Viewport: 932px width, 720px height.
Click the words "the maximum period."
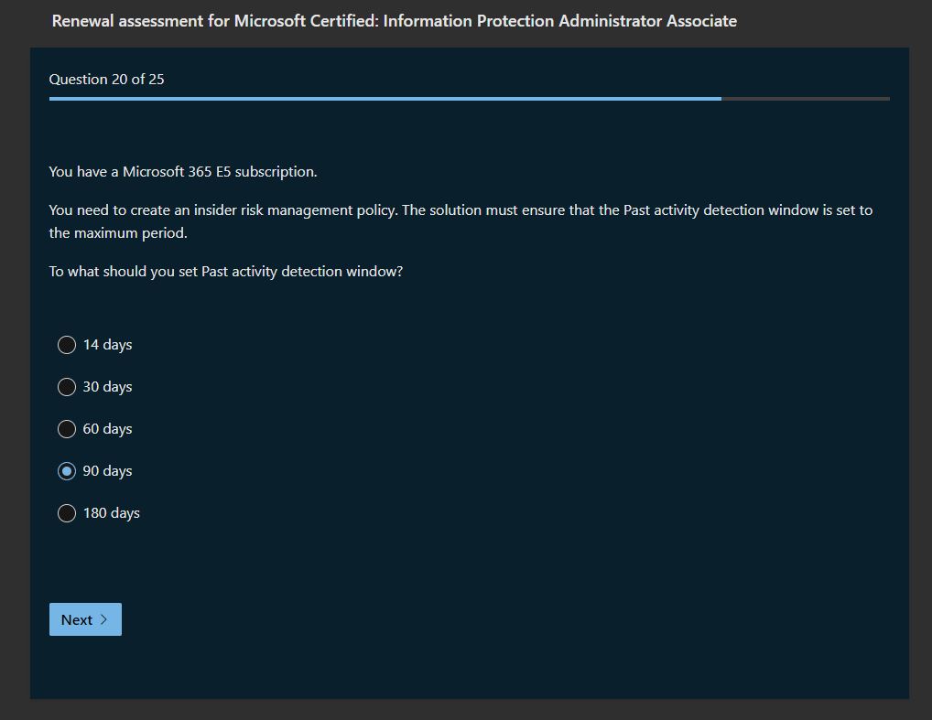[118, 233]
